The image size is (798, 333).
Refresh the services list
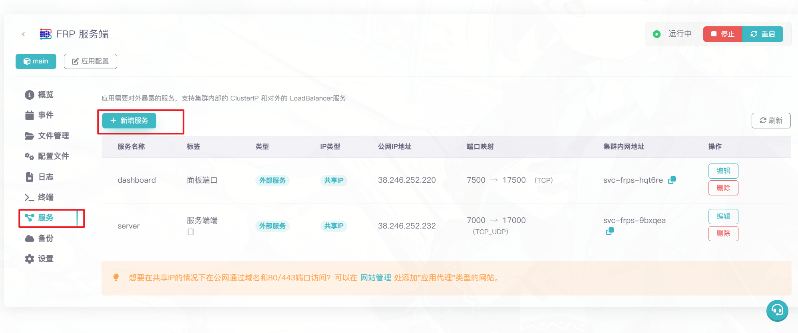tap(771, 120)
